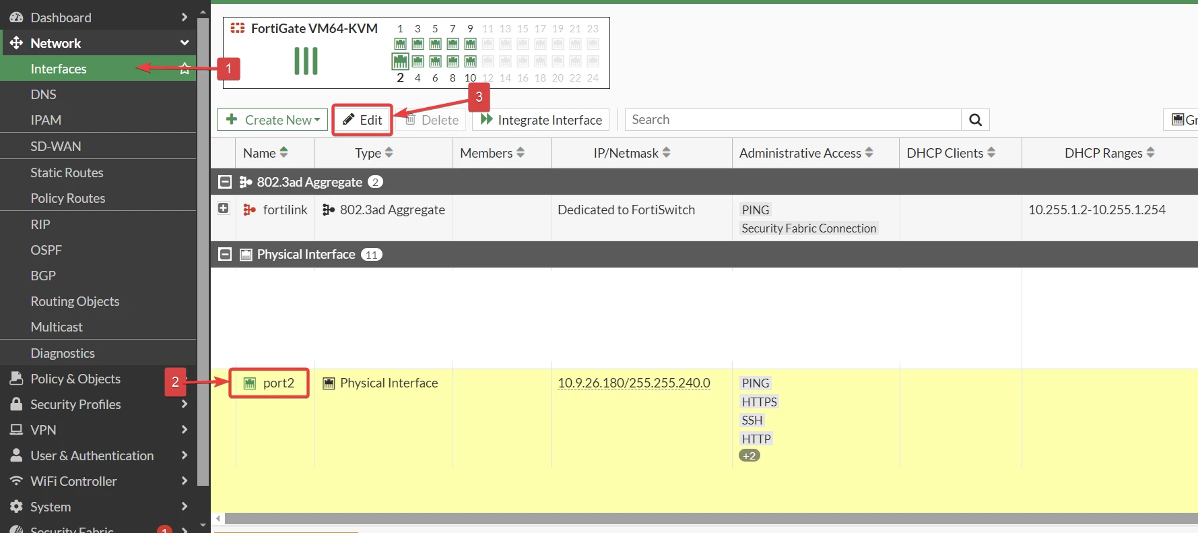Click the sidebar vertical scrollbar
Viewport: 1198px width, 533px height.
point(203,251)
